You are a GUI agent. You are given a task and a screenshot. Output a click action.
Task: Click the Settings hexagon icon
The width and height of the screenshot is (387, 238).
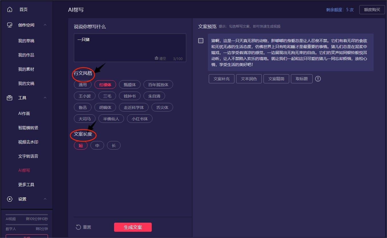click(x=10, y=199)
